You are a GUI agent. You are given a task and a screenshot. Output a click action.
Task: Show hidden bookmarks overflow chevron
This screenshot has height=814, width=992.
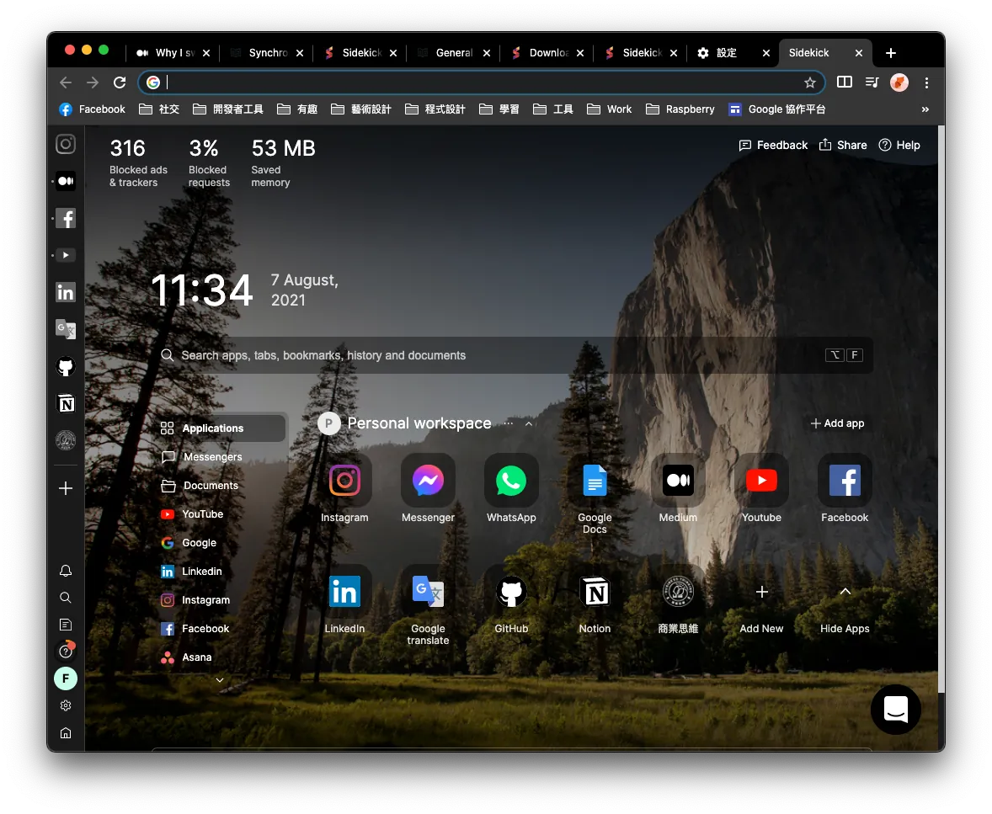pyautogui.click(x=925, y=109)
